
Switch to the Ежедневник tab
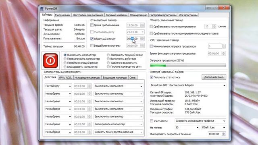[62, 15]
